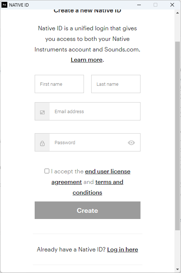Click the scrollbar up arrow

(177, 13)
